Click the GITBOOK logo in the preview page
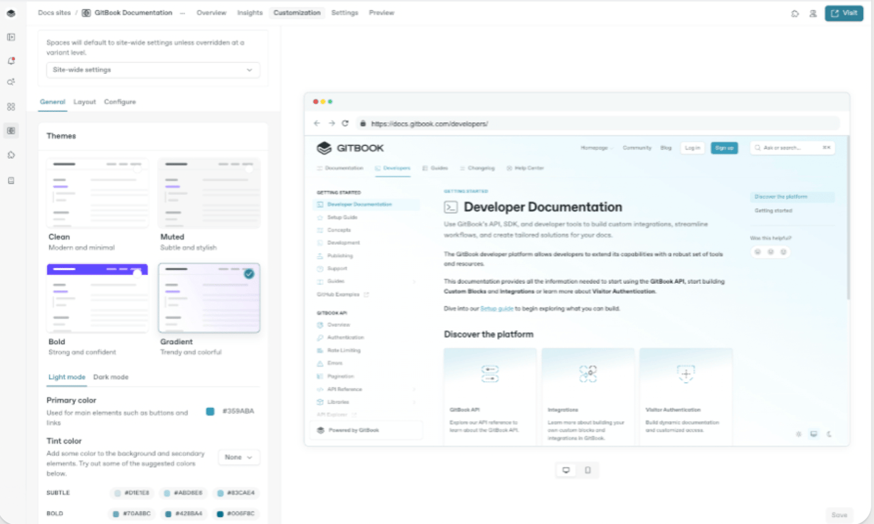 point(350,148)
